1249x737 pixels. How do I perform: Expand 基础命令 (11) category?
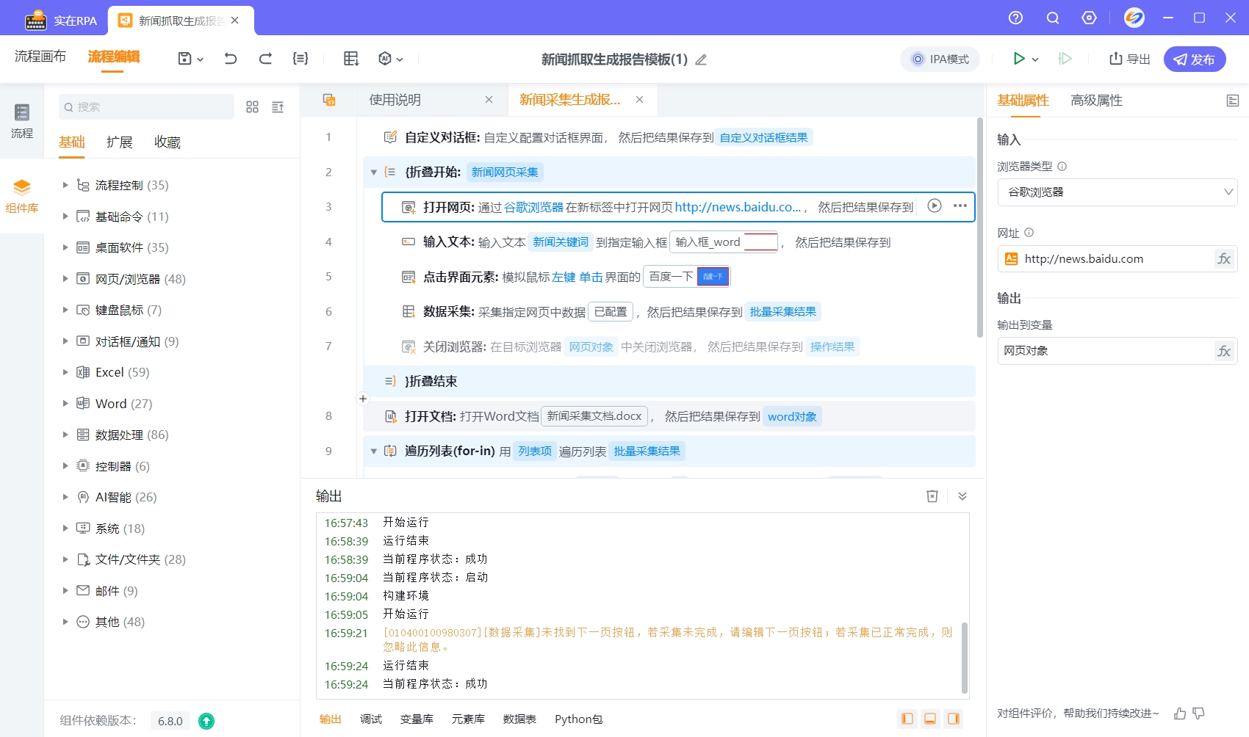coord(65,217)
